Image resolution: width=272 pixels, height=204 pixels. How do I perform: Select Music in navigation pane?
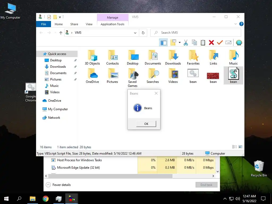point(54,86)
